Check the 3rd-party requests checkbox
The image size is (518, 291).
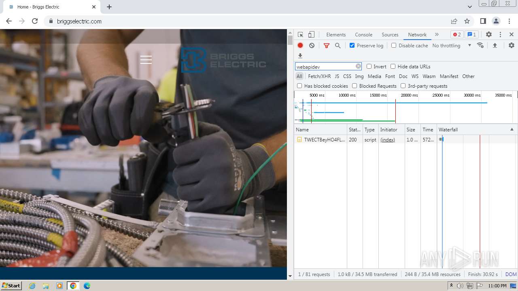pos(403,86)
